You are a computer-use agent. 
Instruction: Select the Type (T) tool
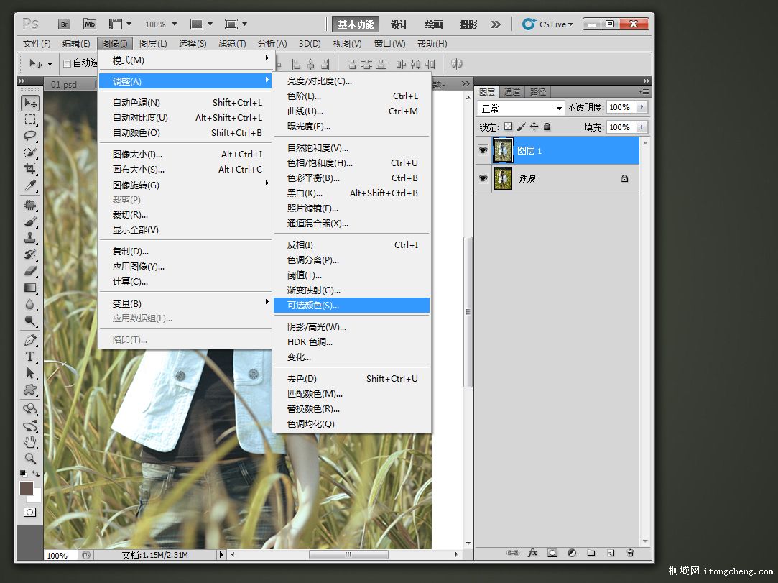point(30,357)
